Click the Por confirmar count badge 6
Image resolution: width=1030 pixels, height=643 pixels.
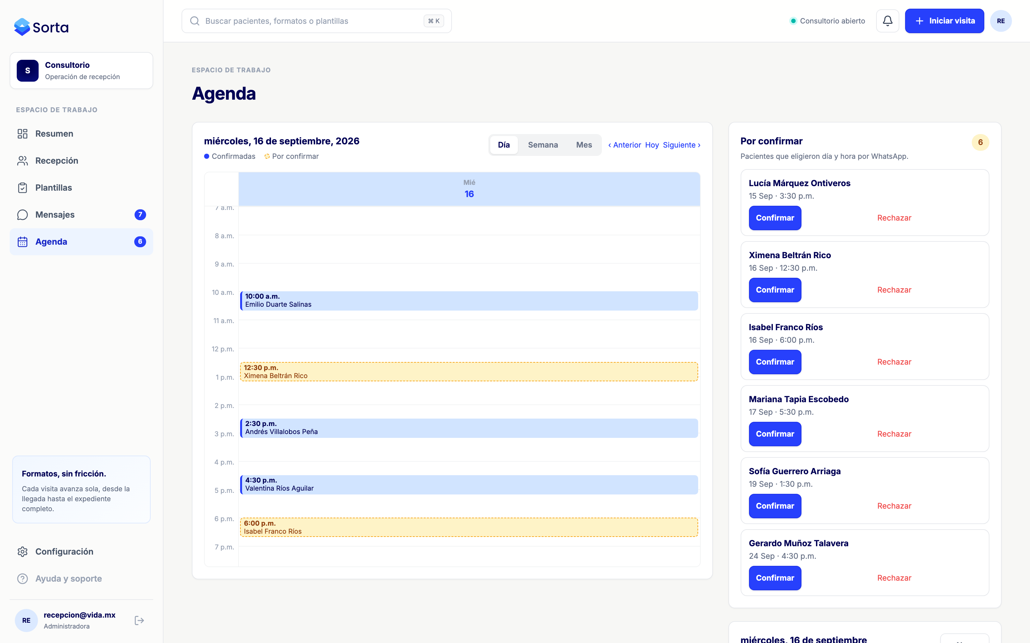point(980,142)
